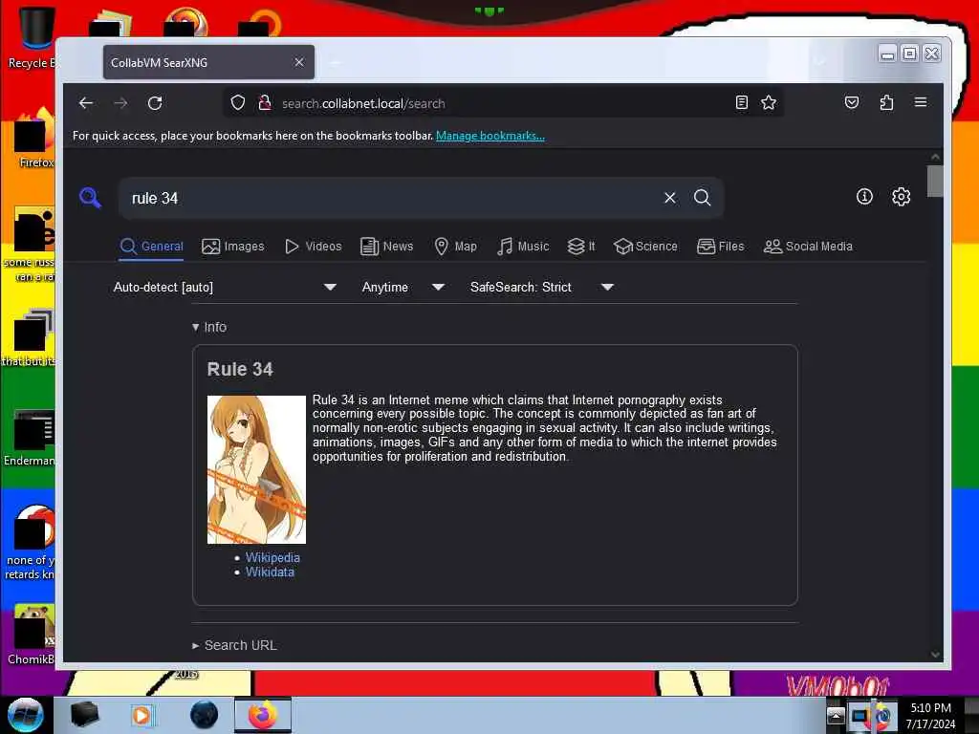Screen dimensions: 979x734
Task: Open SearXNG preferences gear
Action: (x=901, y=197)
